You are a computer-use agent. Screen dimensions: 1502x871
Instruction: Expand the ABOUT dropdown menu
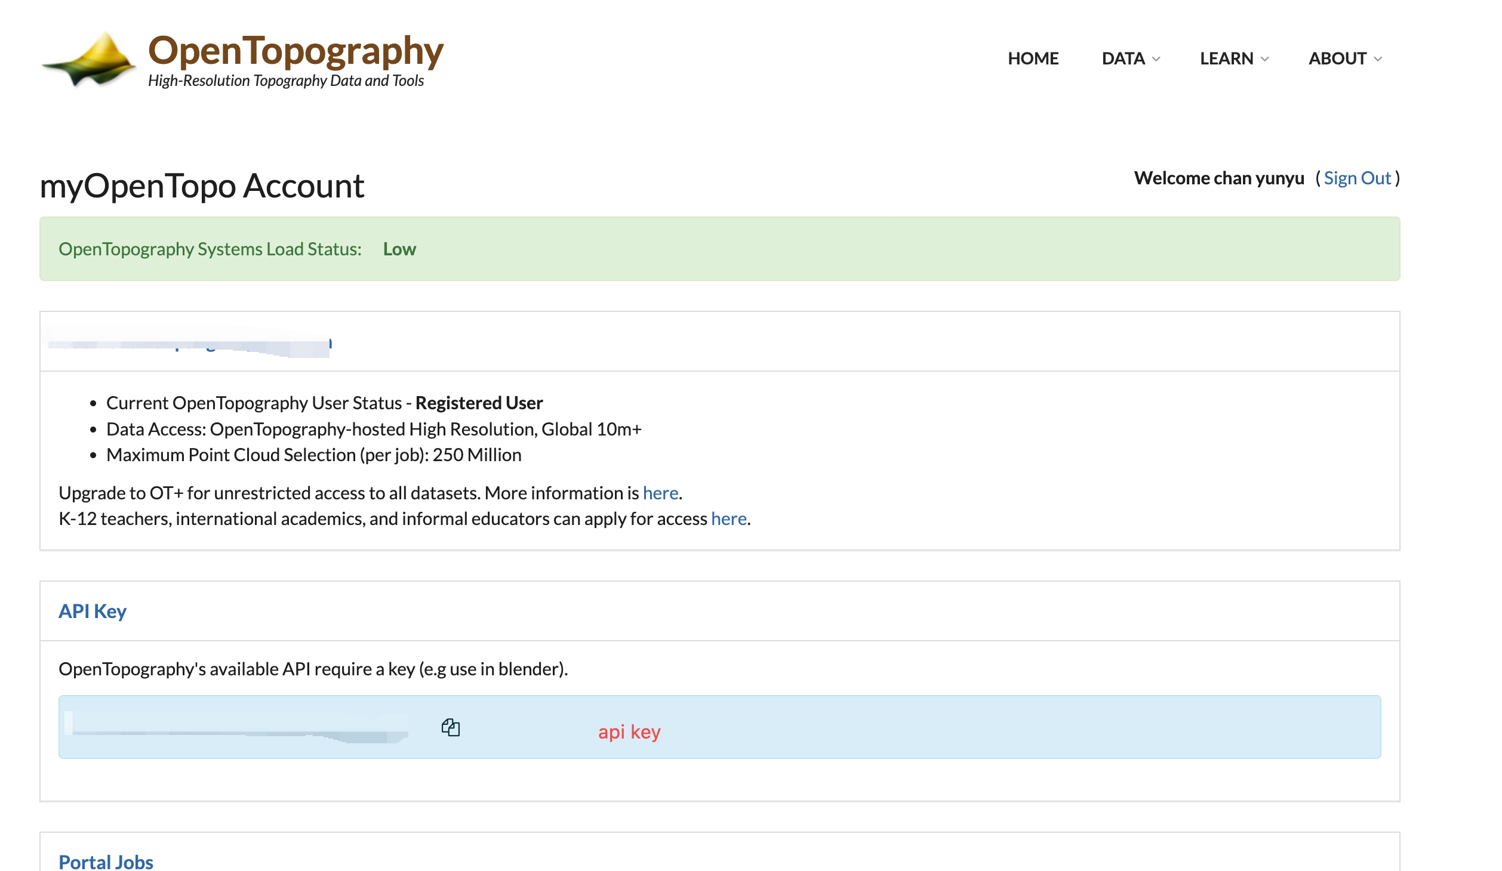tap(1346, 58)
